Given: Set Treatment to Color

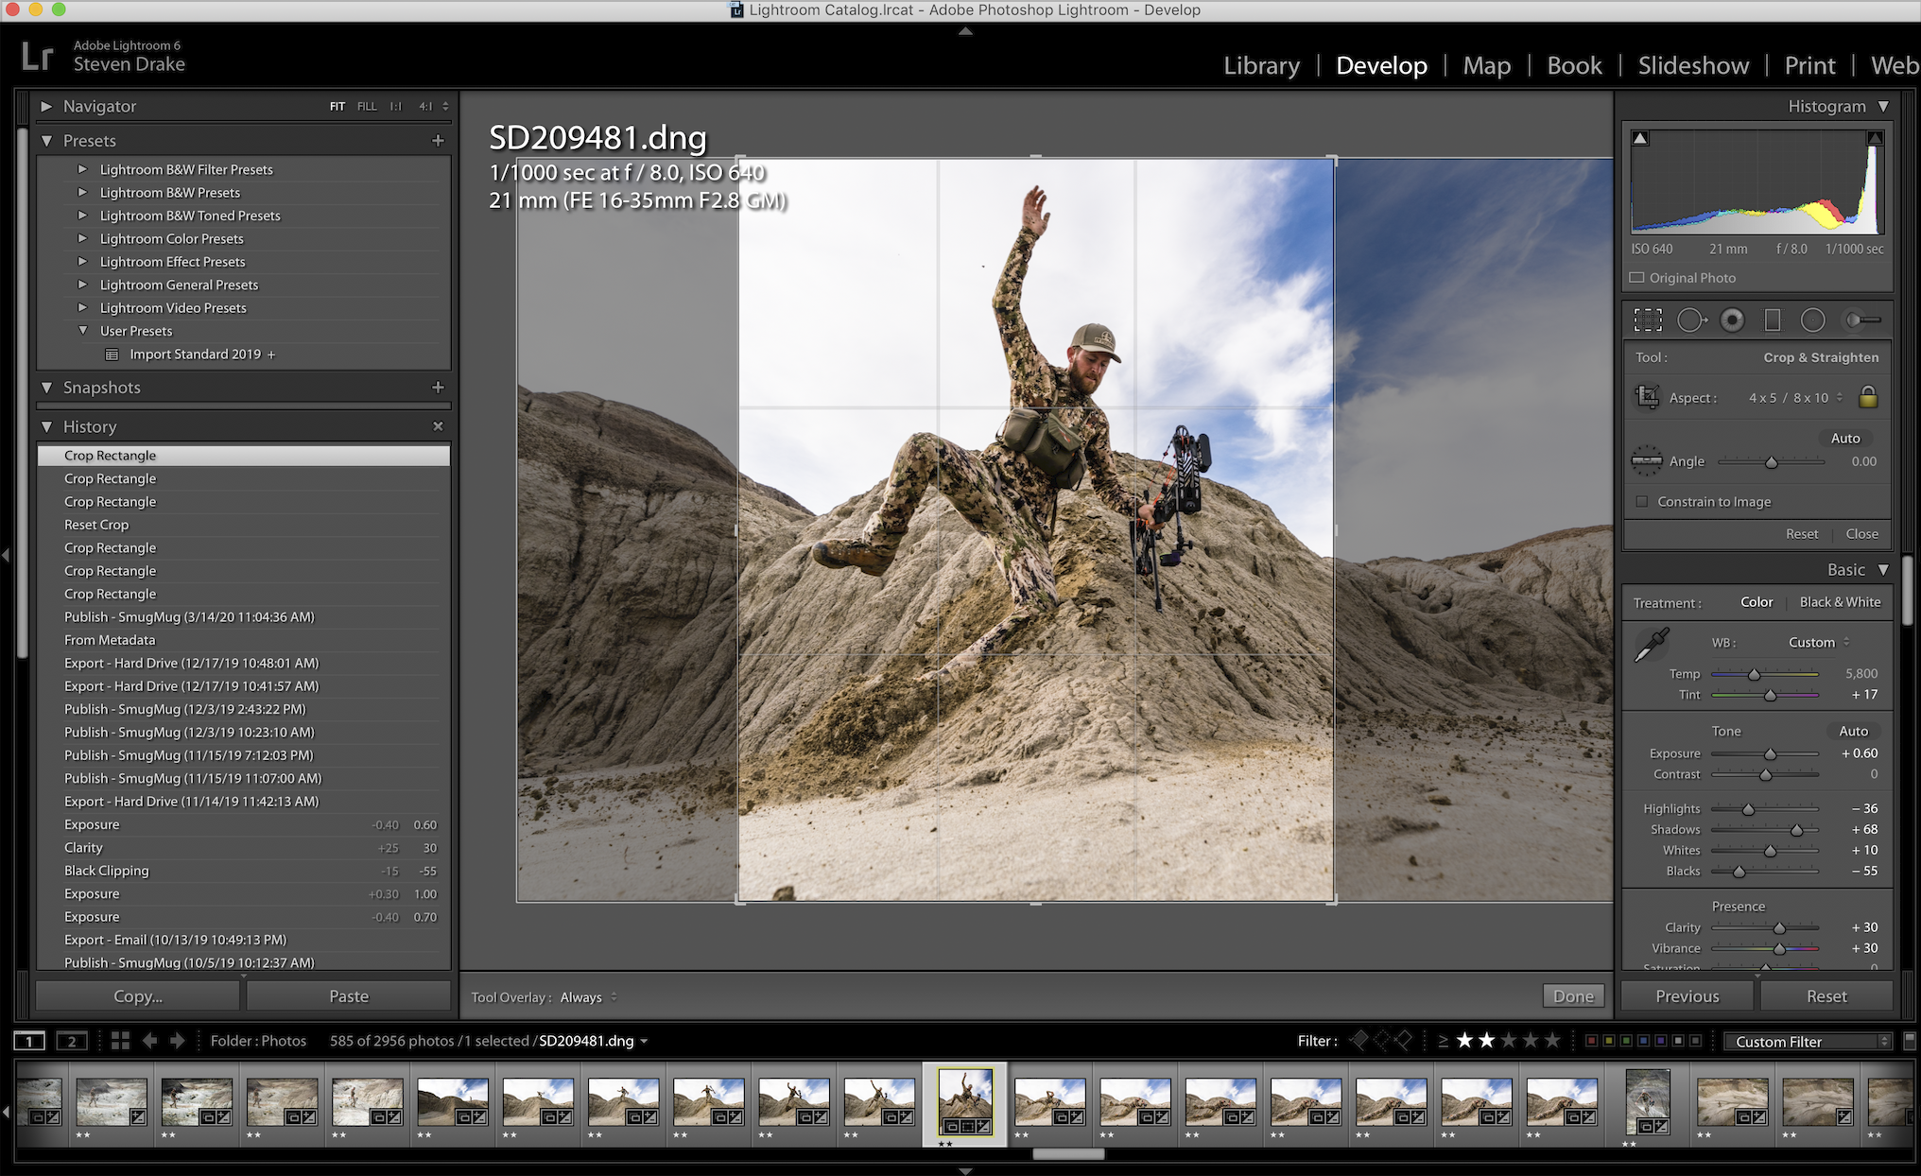Looking at the screenshot, I should coord(1757,602).
